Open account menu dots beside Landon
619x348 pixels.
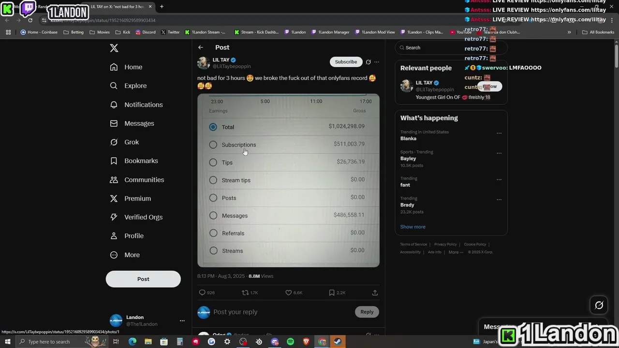pyautogui.click(x=182, y=320)
